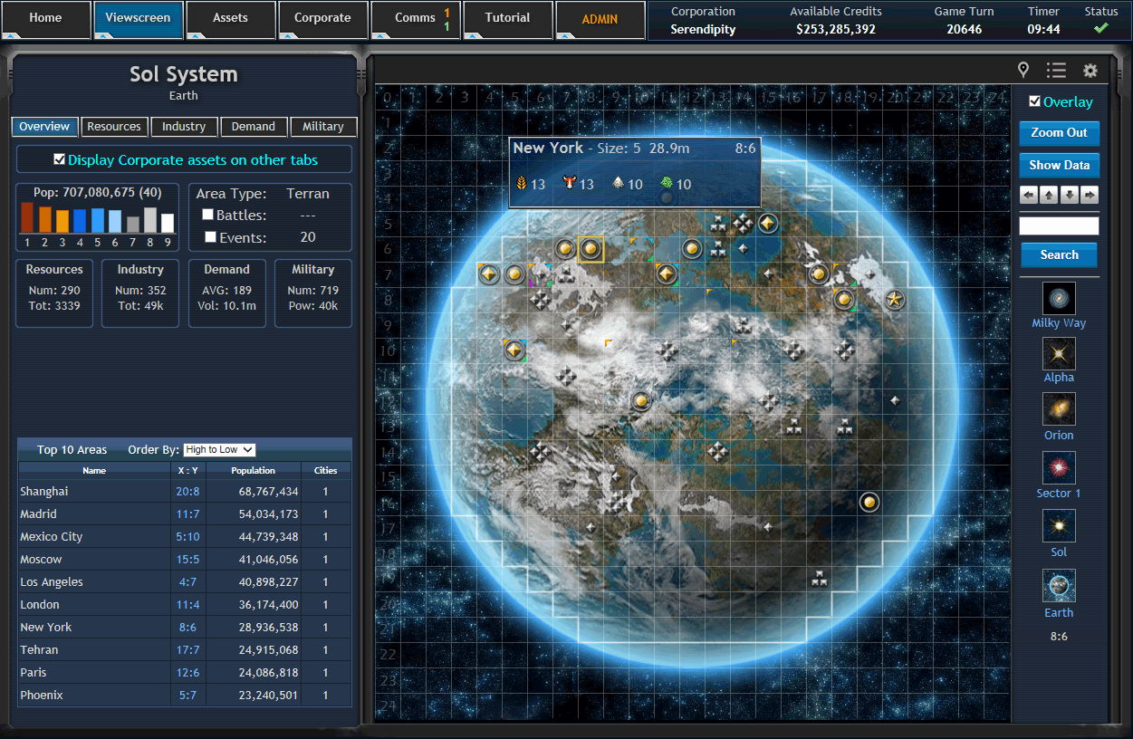The image size is (1133, 739).
Task: Open the Orion nebula icon
Action: click(x=1059, y=409)
